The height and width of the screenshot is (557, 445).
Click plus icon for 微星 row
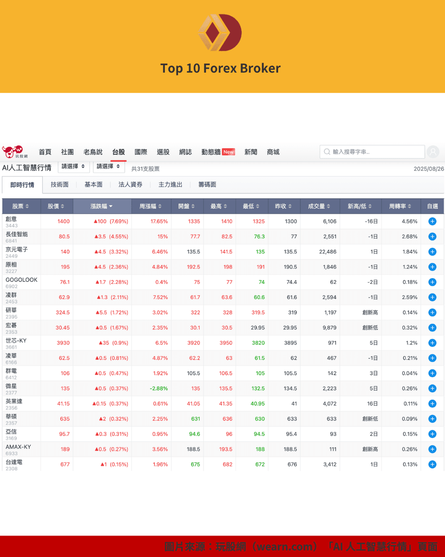[x=432, y=389]
